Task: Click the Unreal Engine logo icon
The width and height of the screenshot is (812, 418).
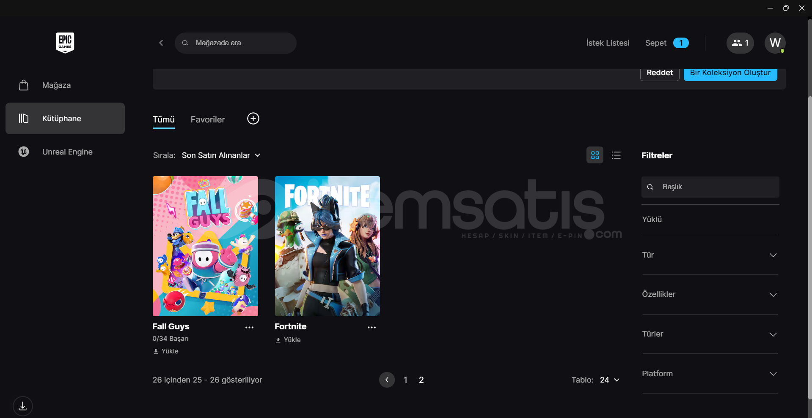Action: point(24,152)
